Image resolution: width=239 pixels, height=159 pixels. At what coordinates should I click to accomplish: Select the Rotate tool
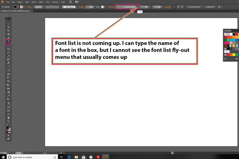[x=8, y=67]
